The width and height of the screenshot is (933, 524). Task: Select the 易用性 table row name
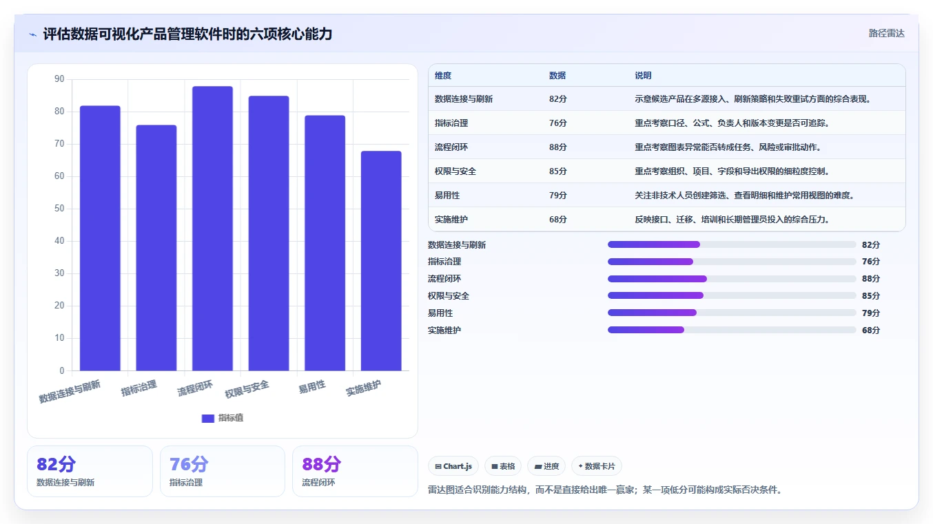(x=447, y=196)
